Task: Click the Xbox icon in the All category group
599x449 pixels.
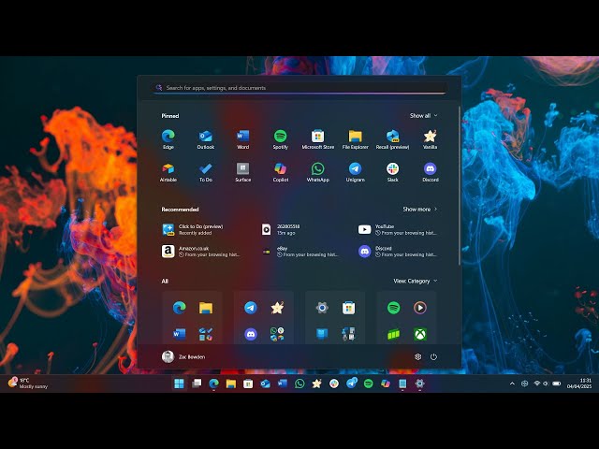Action: 420,334
